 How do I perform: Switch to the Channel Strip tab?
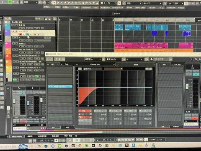pyautogui.click(x=95, y=64)
